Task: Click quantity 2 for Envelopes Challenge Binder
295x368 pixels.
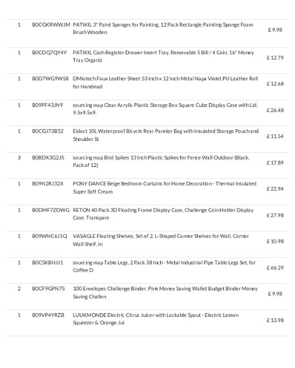Action: click(x=19, y=289)
